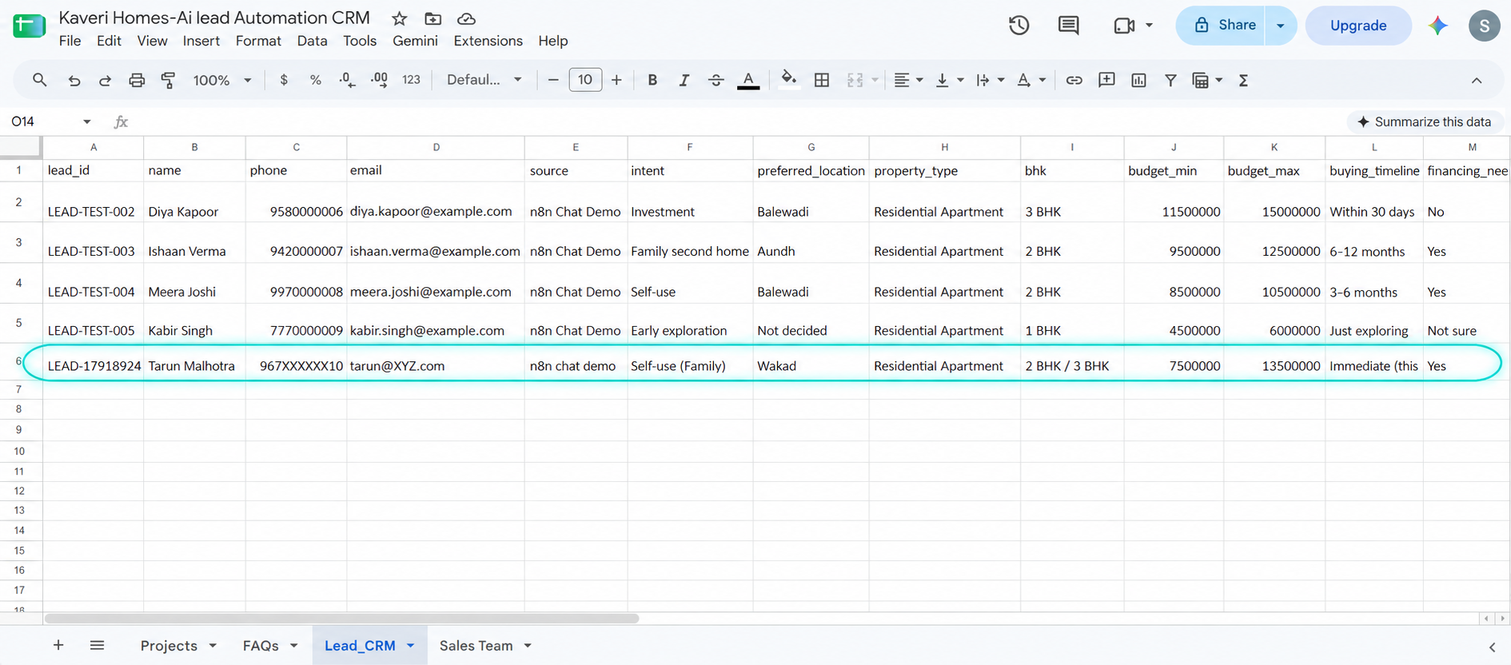The image size is (1511, 665).
Task: Click the insert chart icon
Action: pyautogui.click(x=1138, y=80)
